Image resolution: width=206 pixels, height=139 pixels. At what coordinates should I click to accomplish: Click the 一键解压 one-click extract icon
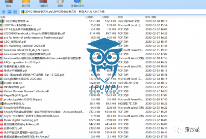43,3
